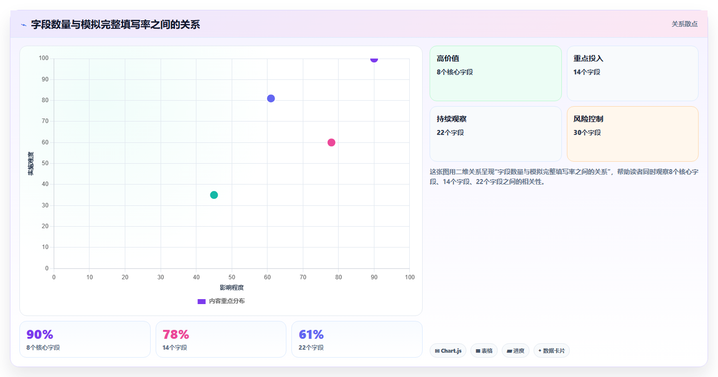
Task: Click the text 14个字段 in 重点投入 card
Action: coord(587,72)
